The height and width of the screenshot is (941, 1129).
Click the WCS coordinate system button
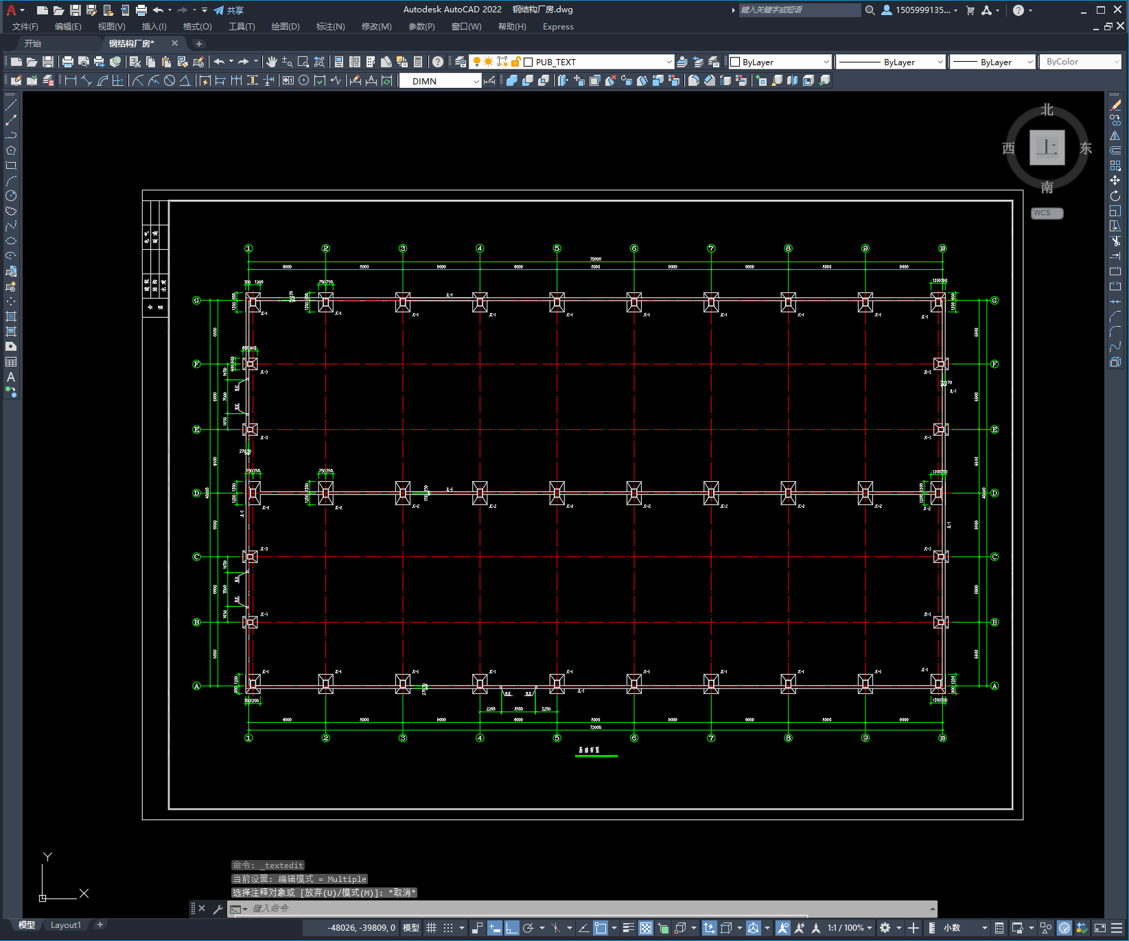(x=1047, y=213)
